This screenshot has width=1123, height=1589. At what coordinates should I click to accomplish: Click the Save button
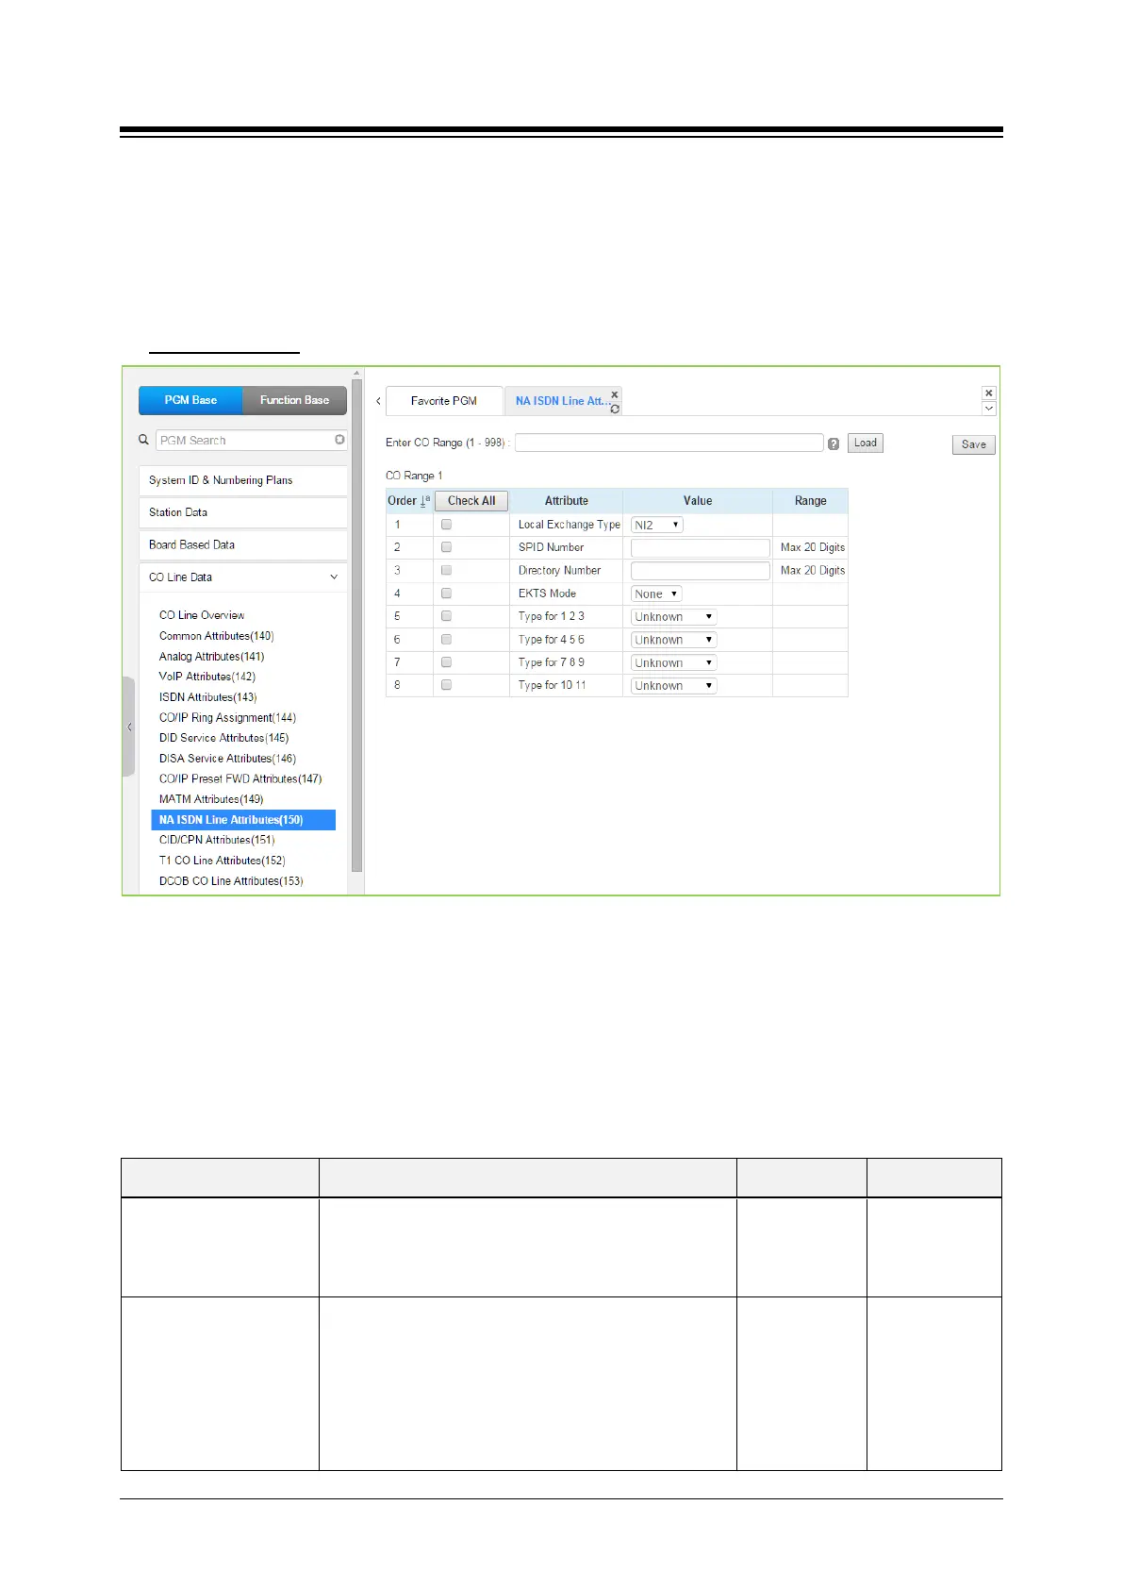pos(973,444)
